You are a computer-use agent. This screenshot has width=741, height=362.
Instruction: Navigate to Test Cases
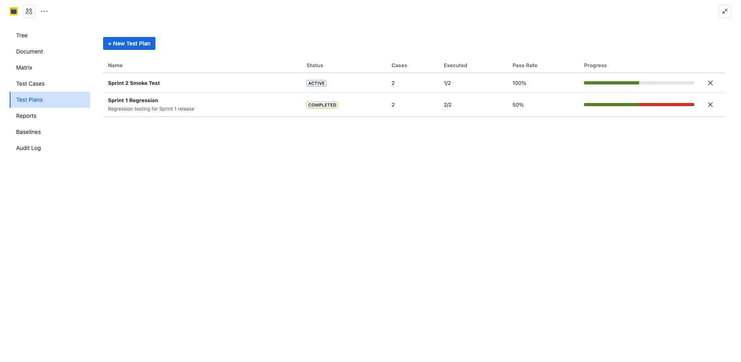(x=30, y=84)
